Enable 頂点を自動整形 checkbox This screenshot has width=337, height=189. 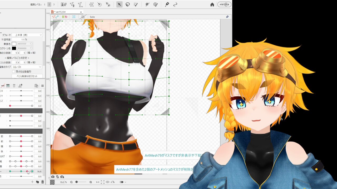pos(13,71)
